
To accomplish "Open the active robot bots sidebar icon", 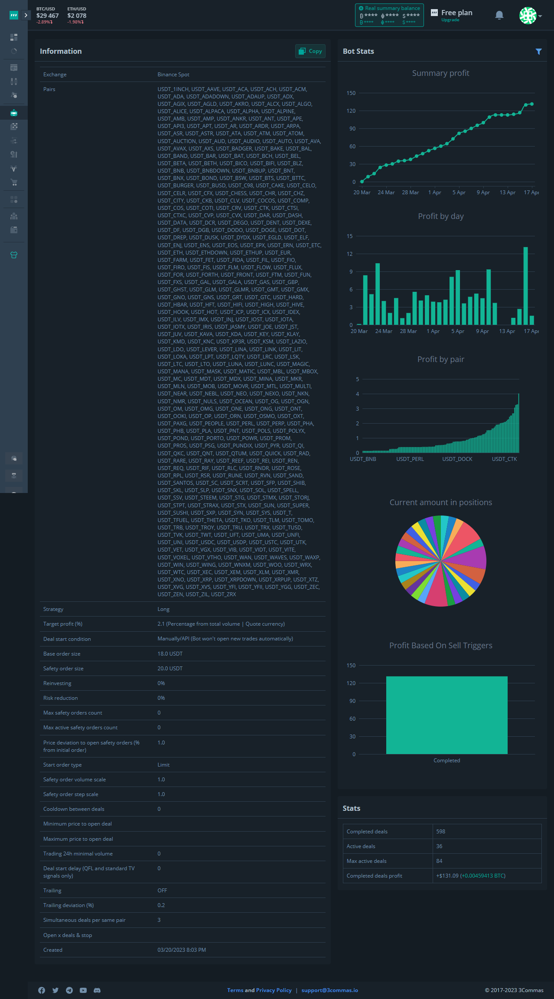I will point(14,113).
